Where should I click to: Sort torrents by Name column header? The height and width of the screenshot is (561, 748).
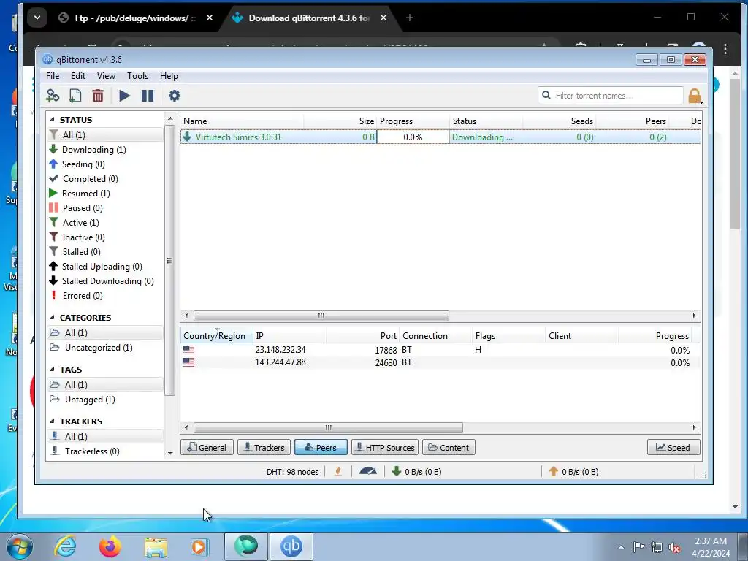242,121
